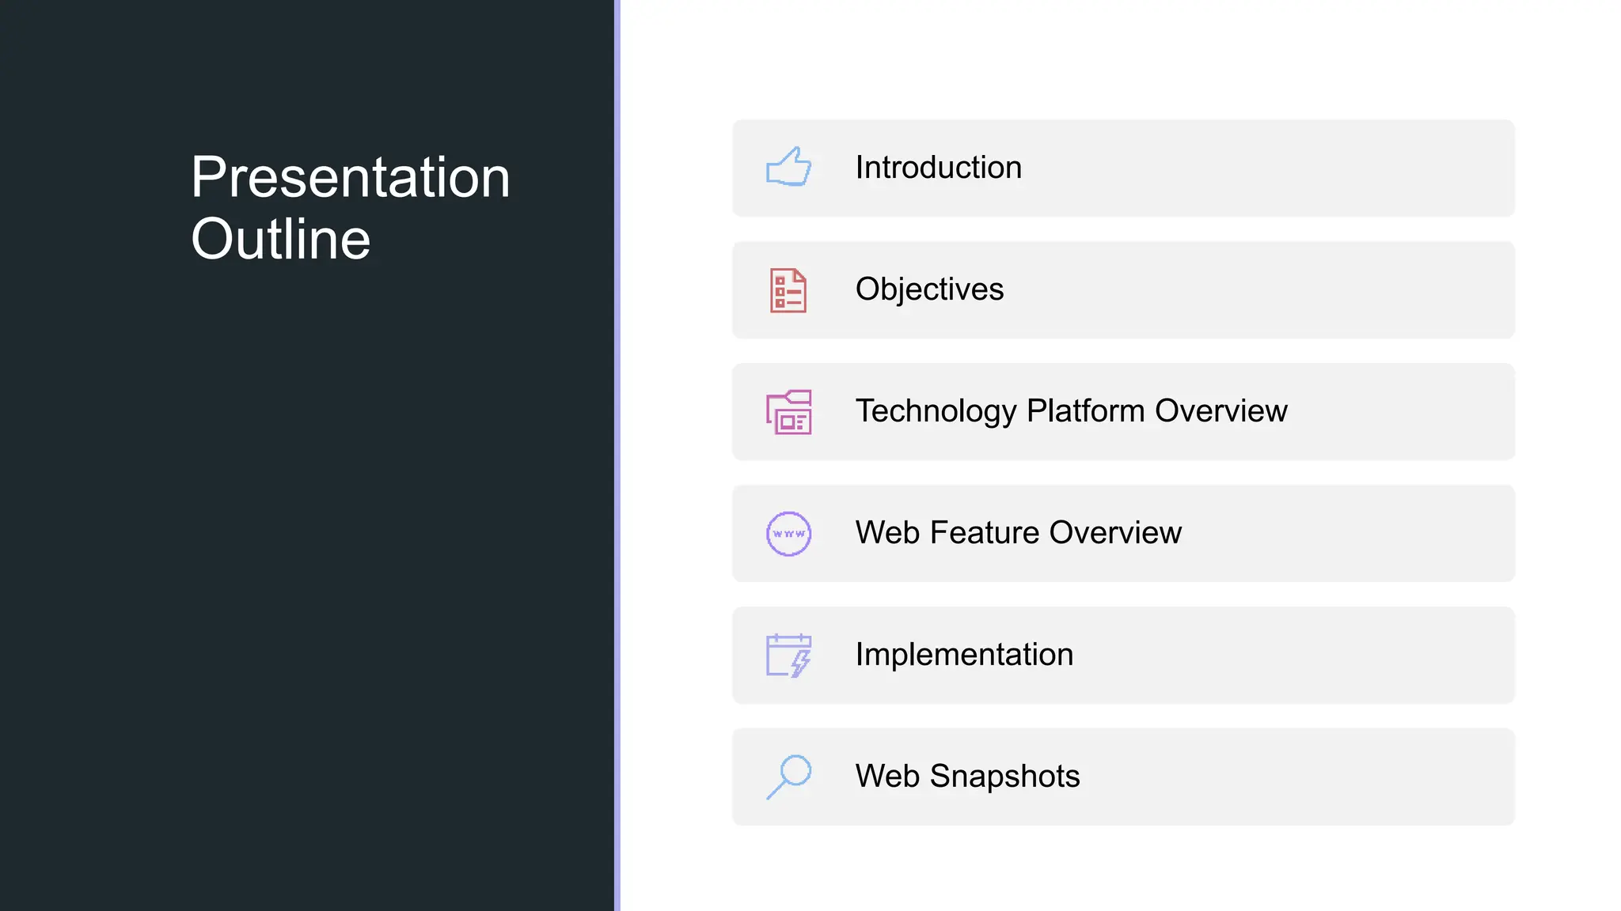Select the Introduction text label
The height and width of the screenshot is (911, 1621).
(x=938, y=168)
